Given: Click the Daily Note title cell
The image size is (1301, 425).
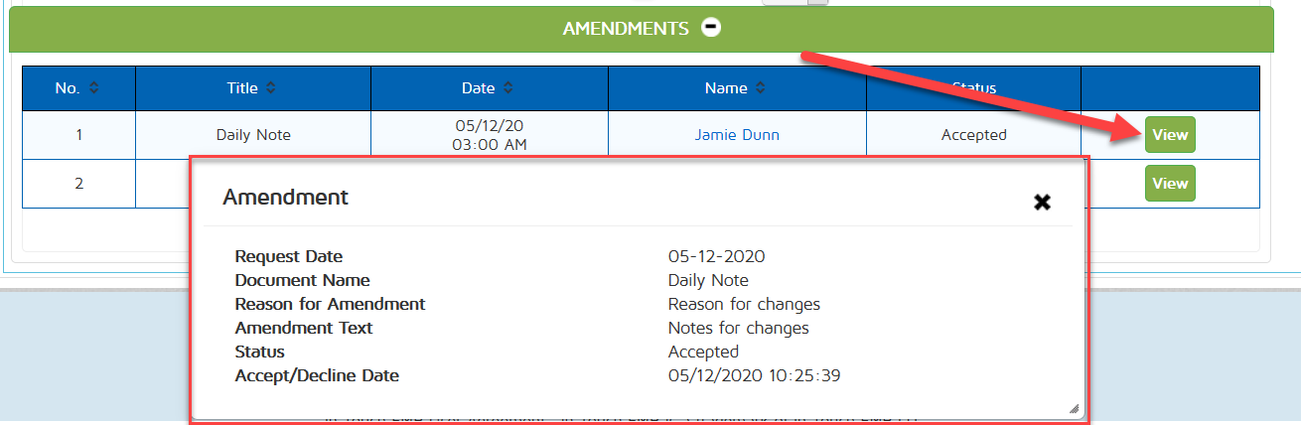Looking at the screenshot, I should pyautogui.click(x=253, y=135).
